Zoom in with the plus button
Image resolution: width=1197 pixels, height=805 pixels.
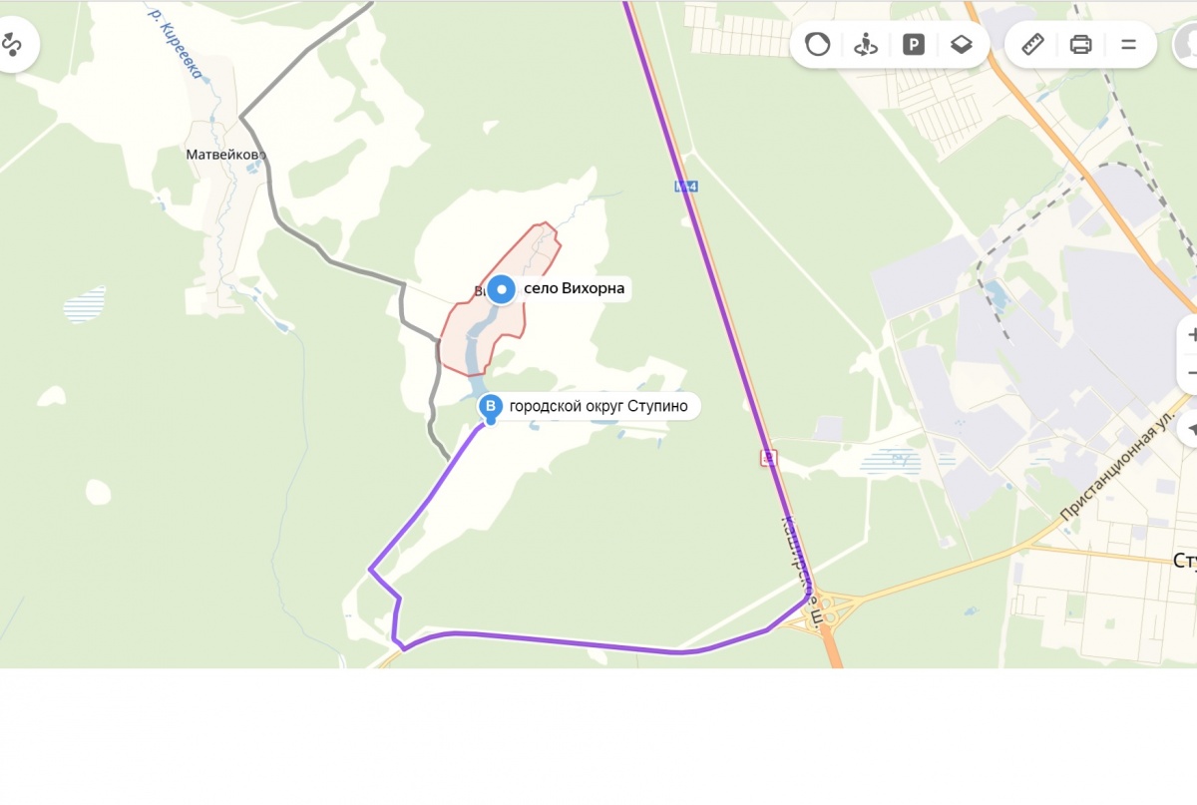pyautogui.click(x=1189, y=335)
